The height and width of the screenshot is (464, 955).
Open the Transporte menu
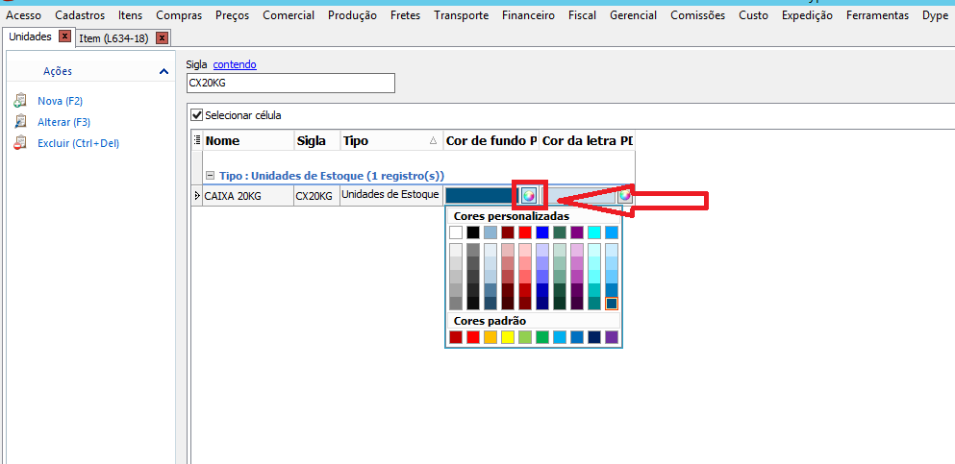point(461,15)
